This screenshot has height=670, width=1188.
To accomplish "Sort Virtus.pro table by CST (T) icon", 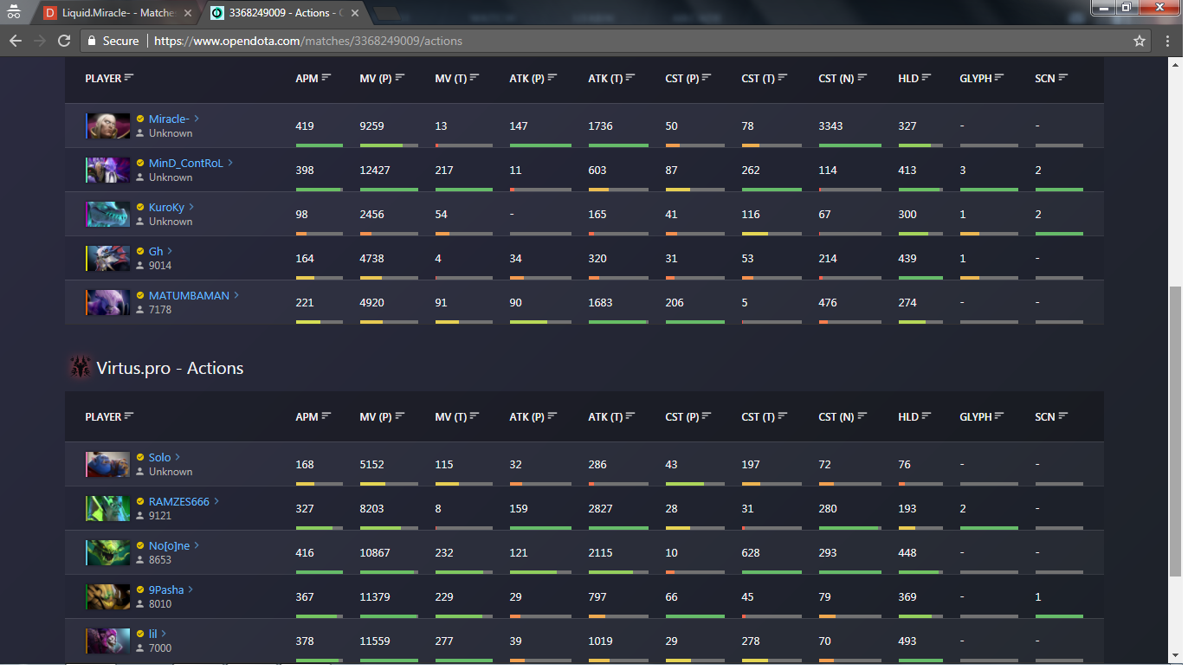I will tap(783, 416).
